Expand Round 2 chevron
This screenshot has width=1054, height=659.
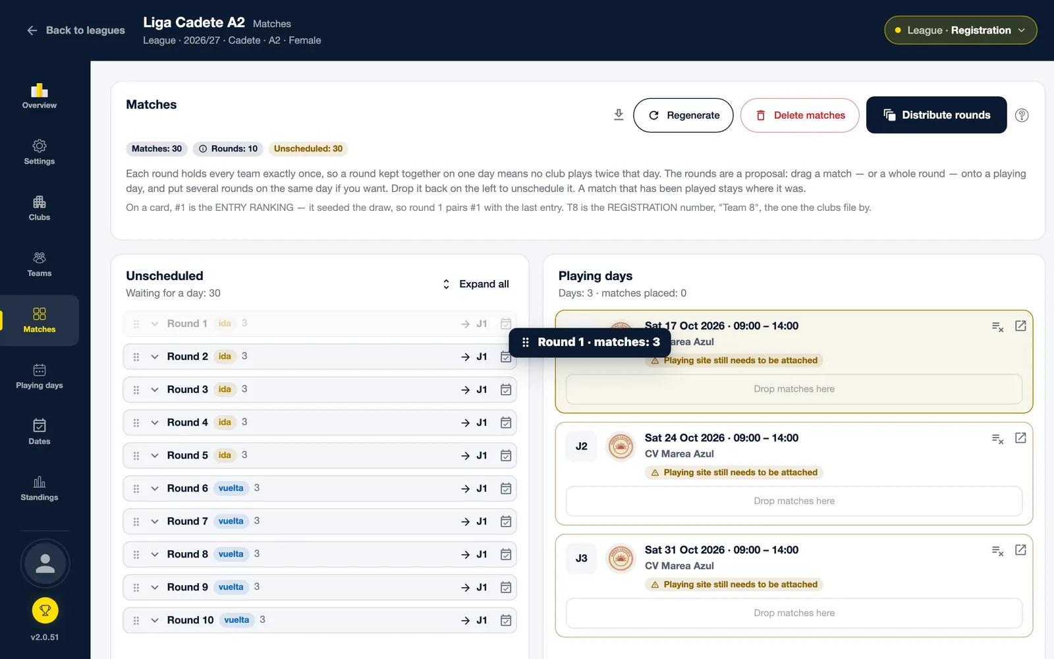coord(155,357)
